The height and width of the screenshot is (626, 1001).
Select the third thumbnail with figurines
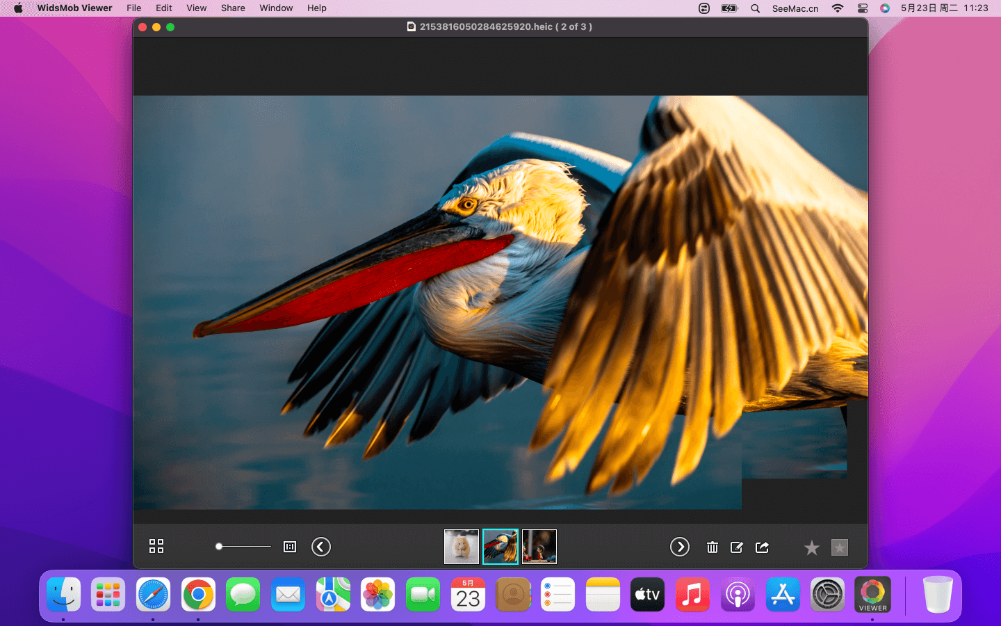539,547
